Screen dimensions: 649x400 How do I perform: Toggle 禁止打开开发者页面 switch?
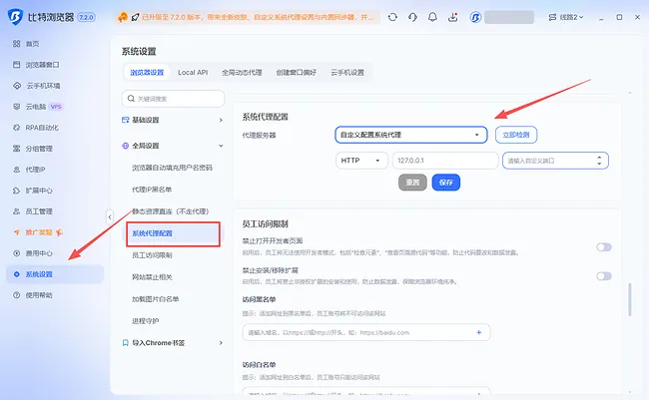tap(604, 247)
